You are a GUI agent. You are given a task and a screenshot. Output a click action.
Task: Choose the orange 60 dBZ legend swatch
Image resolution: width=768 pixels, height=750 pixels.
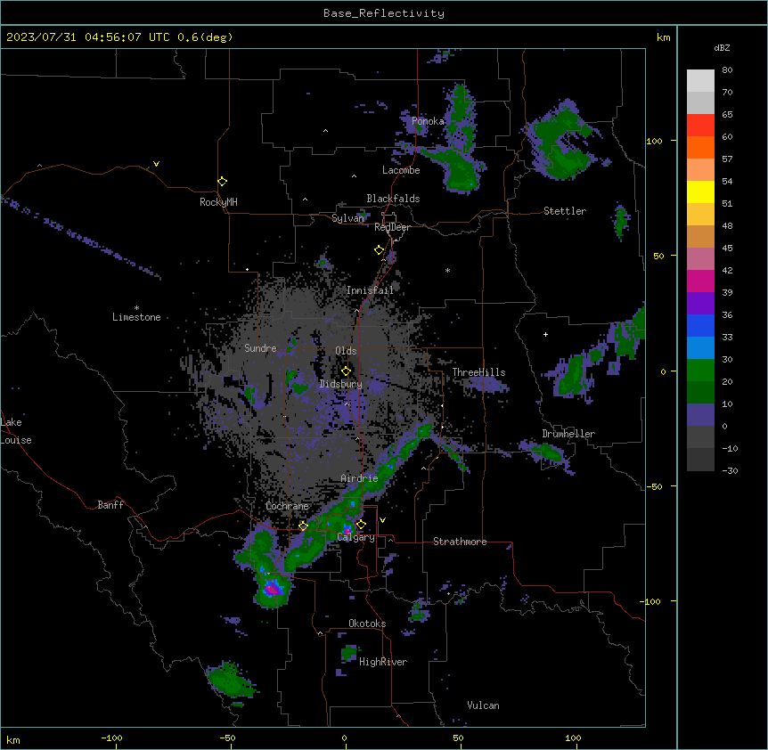(x=700, y=147)
